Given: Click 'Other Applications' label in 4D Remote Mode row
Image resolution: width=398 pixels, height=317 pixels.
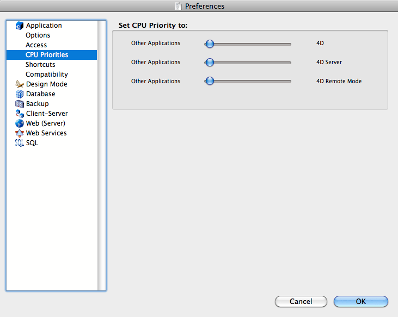Looking at the screenshot, I should click(156, 82).
